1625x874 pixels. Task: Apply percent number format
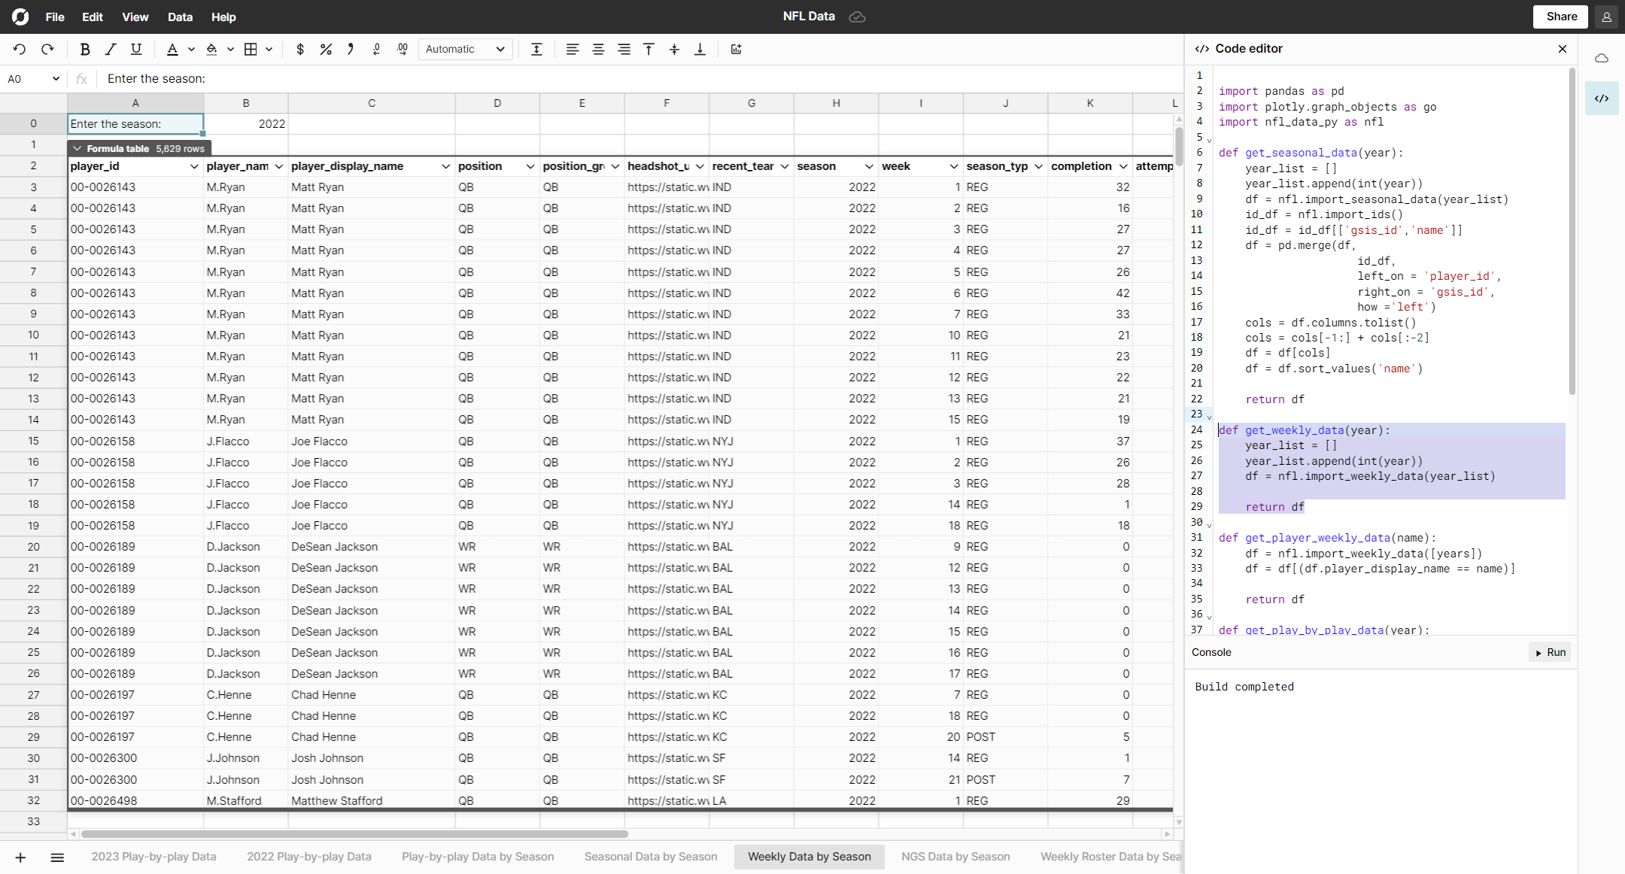click(x=326, y=49)
